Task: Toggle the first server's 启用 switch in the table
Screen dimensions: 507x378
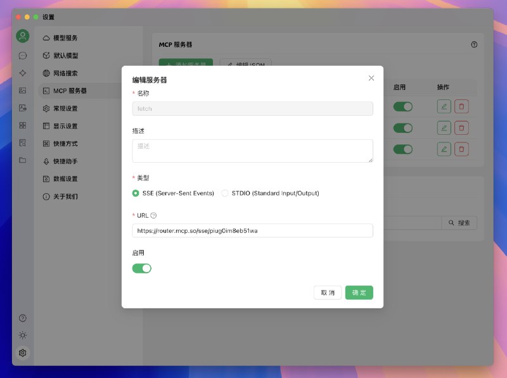Action: pos(403,106)
